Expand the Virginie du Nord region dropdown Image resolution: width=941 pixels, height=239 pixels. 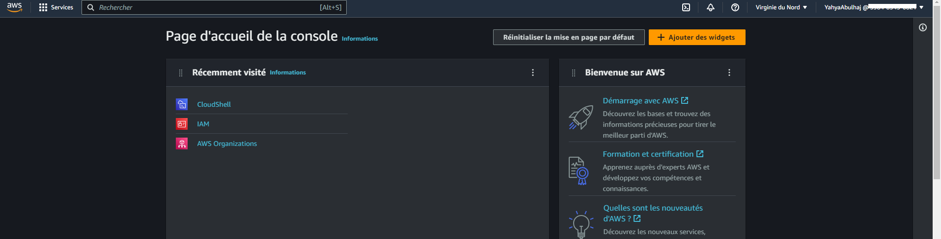[781, 7]
